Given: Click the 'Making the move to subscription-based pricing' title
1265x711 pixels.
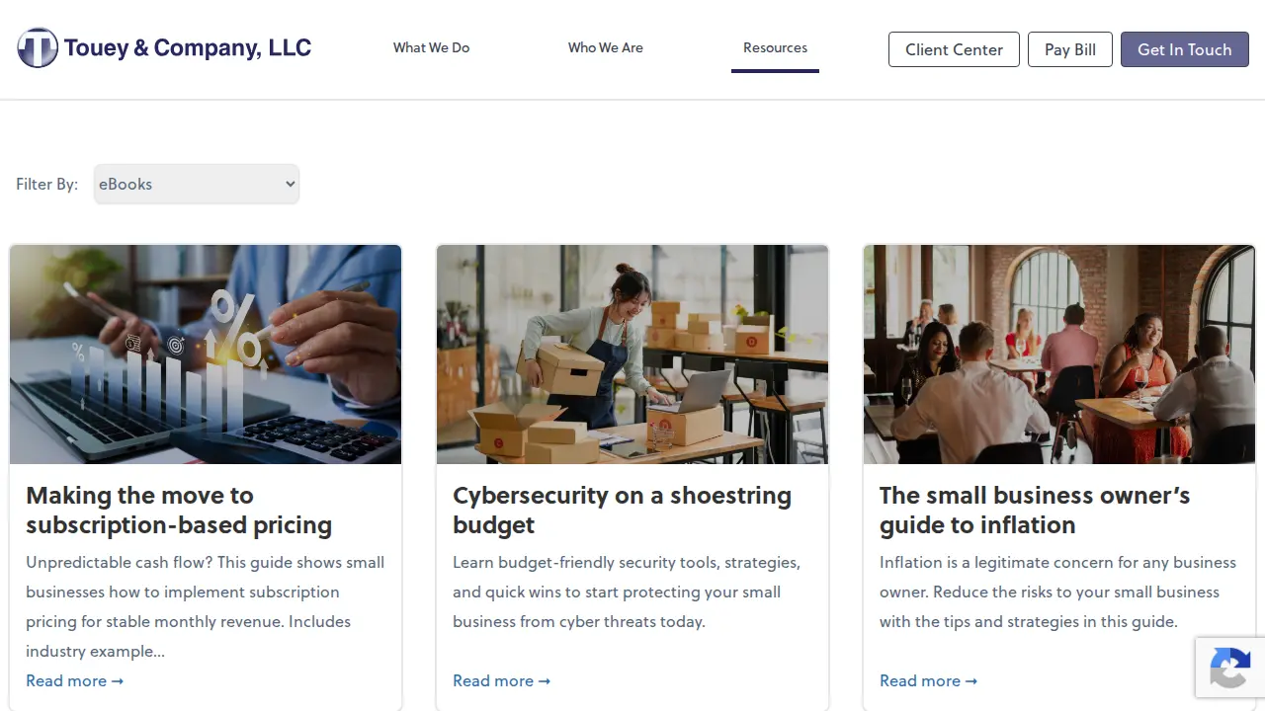Looking at the screenshot, I should [179, 510].
